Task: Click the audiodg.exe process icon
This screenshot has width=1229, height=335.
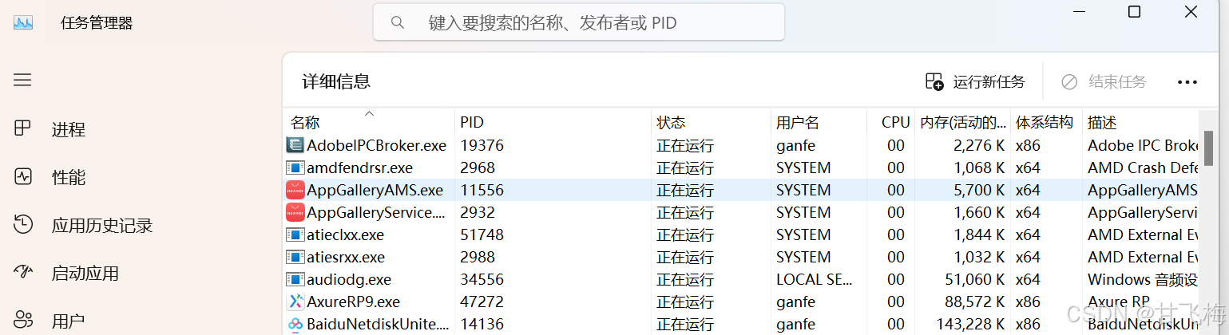Action: point(295,279)
